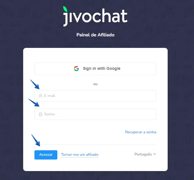Image resolution: width=194 pixels, height=180 pixels.
Task: Click the padlock icon in Senha field
Action: [x=41, y=114]
